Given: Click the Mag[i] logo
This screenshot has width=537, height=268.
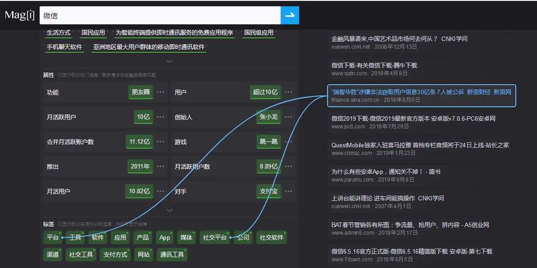Looking at the screenshot, I should click(x=19, y=15).
